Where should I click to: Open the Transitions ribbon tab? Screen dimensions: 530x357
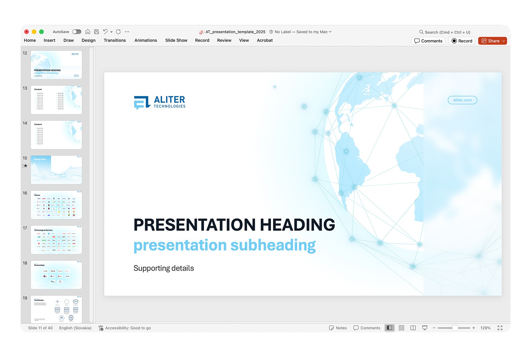(x=115, y=40)
